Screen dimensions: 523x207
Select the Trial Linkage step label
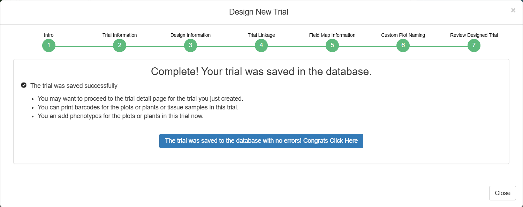coord(261,35)
